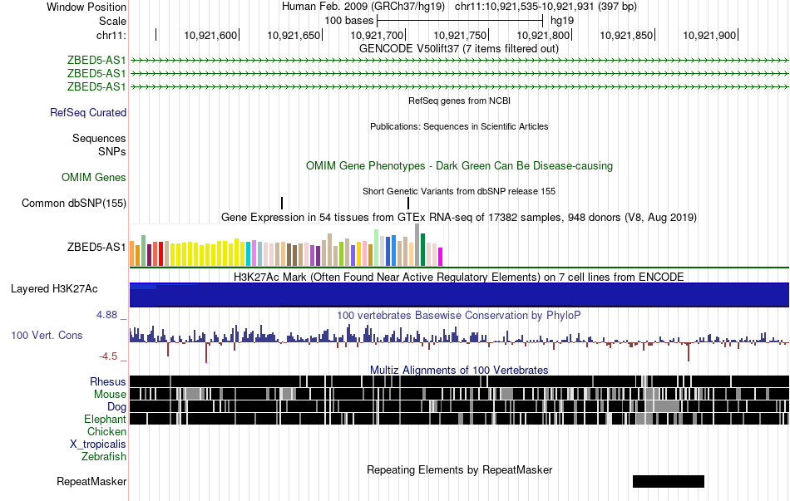This screenshot has height=501, width=790.
Task: Open 100 vertebrates Basewise Conservation by PhyloP title
Action: (459, 315)
